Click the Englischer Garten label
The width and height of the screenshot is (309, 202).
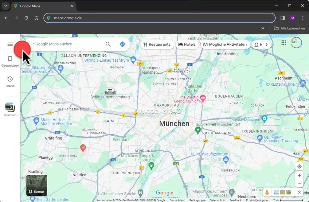click(193, 88)
